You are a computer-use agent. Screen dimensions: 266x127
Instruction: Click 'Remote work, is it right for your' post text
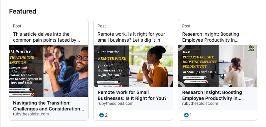click(x=131, y=37)
